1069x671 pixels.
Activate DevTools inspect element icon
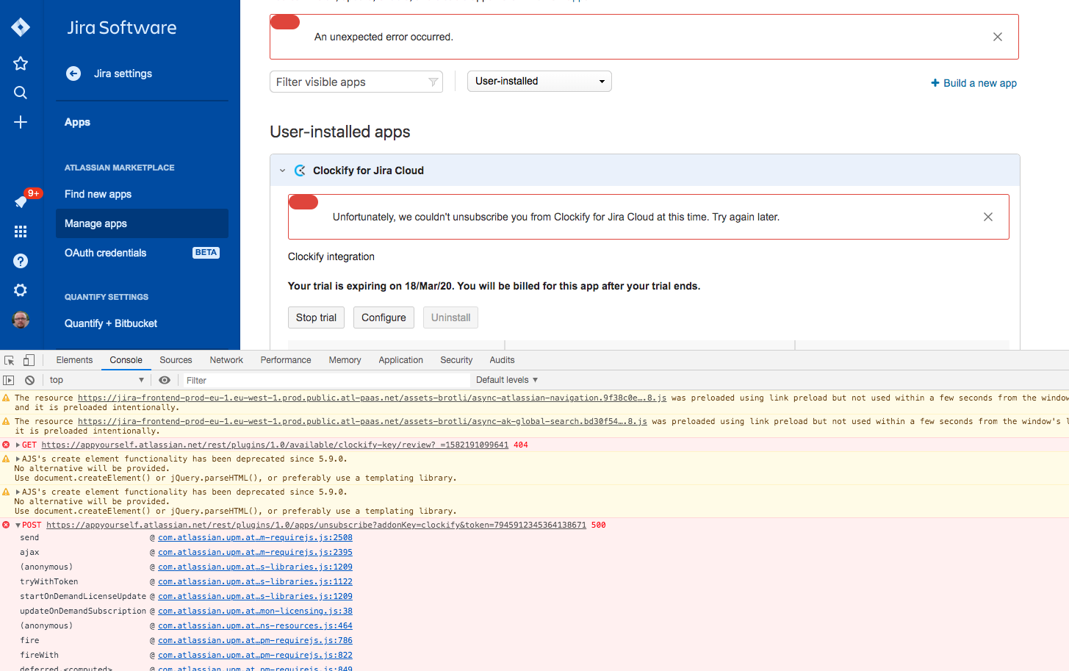click(x=10, y=360)
